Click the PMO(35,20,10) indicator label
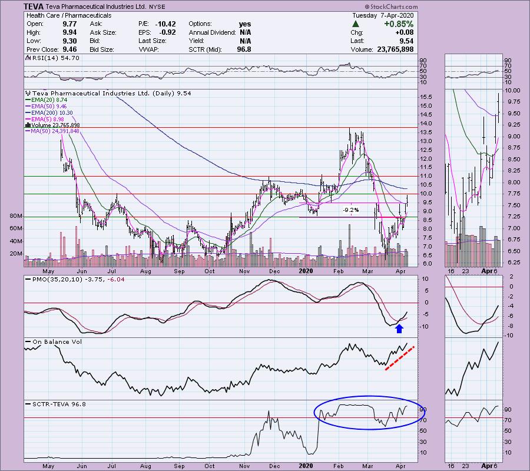 58,280
